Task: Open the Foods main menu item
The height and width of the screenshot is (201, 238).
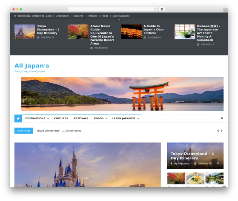Action: pyautogui.click(x=99, y=118)
